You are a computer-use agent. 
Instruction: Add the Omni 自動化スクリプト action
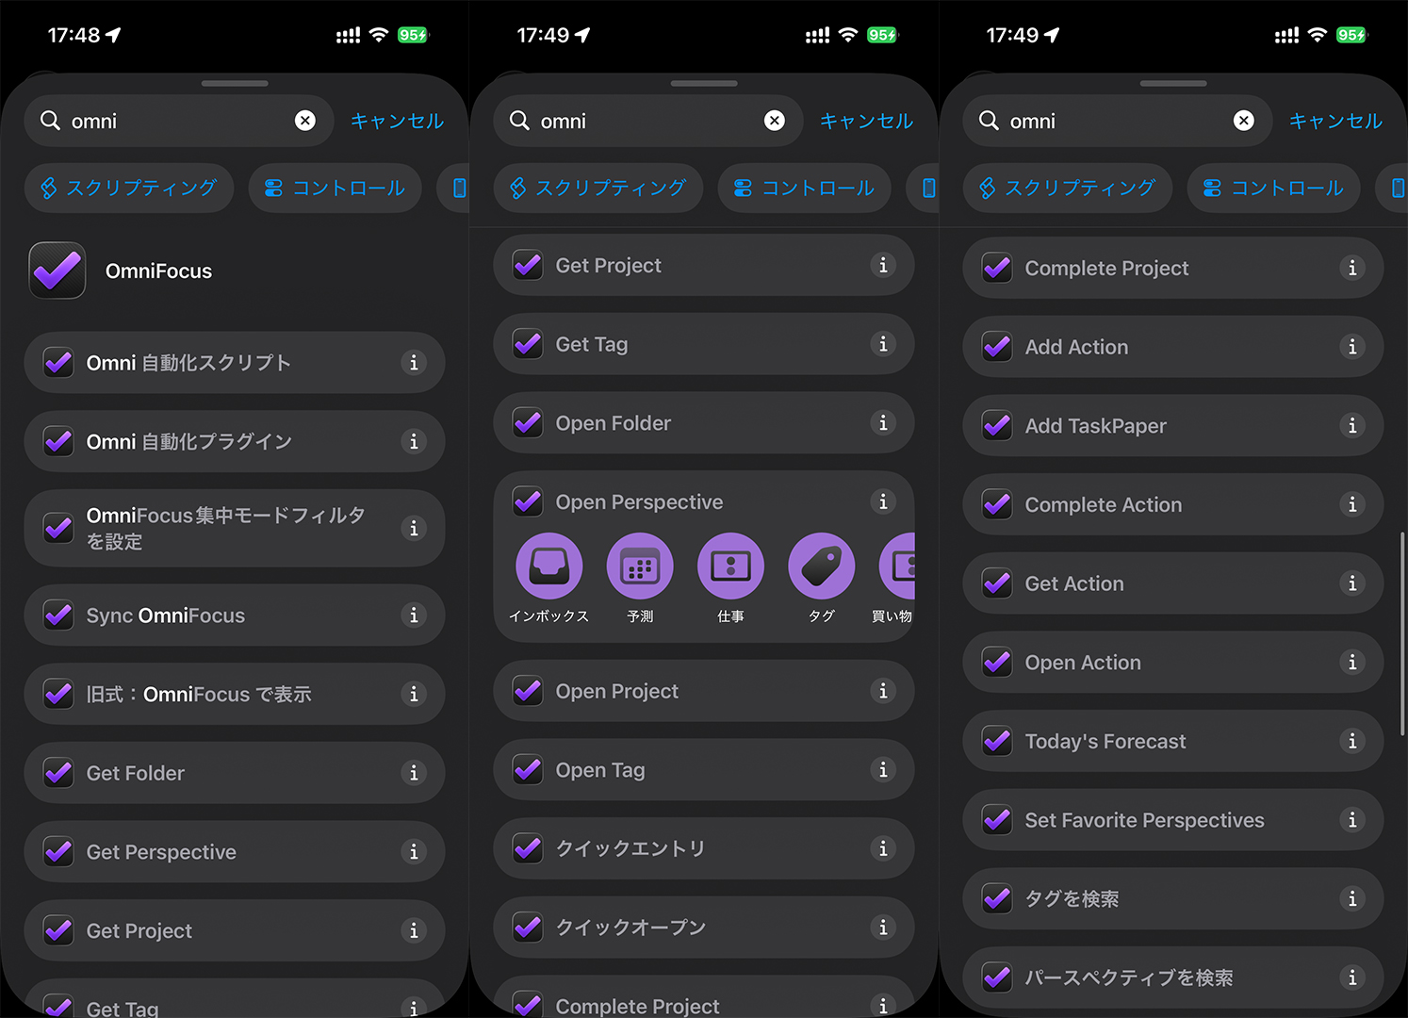pos(235,363)
